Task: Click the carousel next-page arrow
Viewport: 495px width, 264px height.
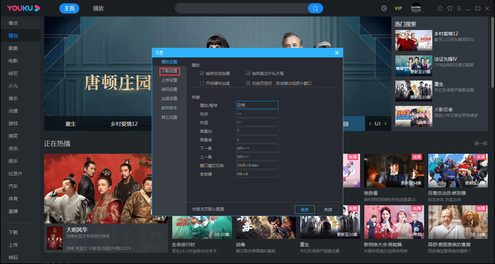Action: click(x=385, y=123)
